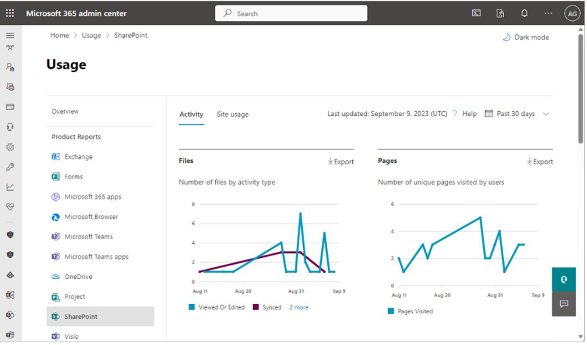Select SharePoint report
The image size is (587, 345).
(101, 317)
